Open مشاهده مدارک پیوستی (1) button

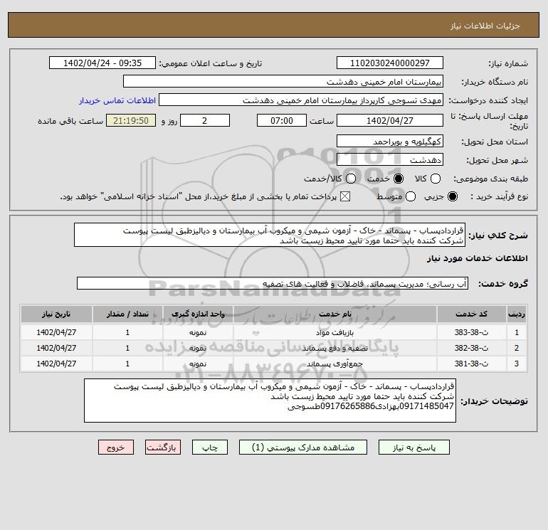pos(303,447)
